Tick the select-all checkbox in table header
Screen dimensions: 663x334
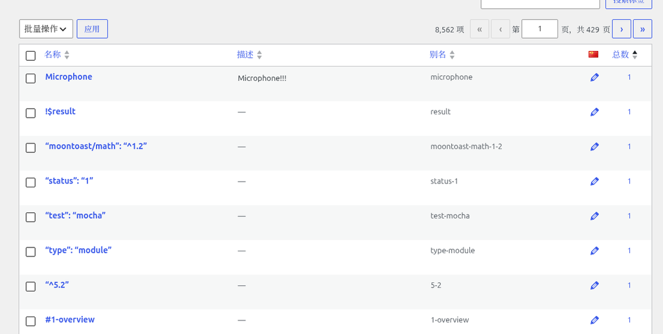(30, 56)
